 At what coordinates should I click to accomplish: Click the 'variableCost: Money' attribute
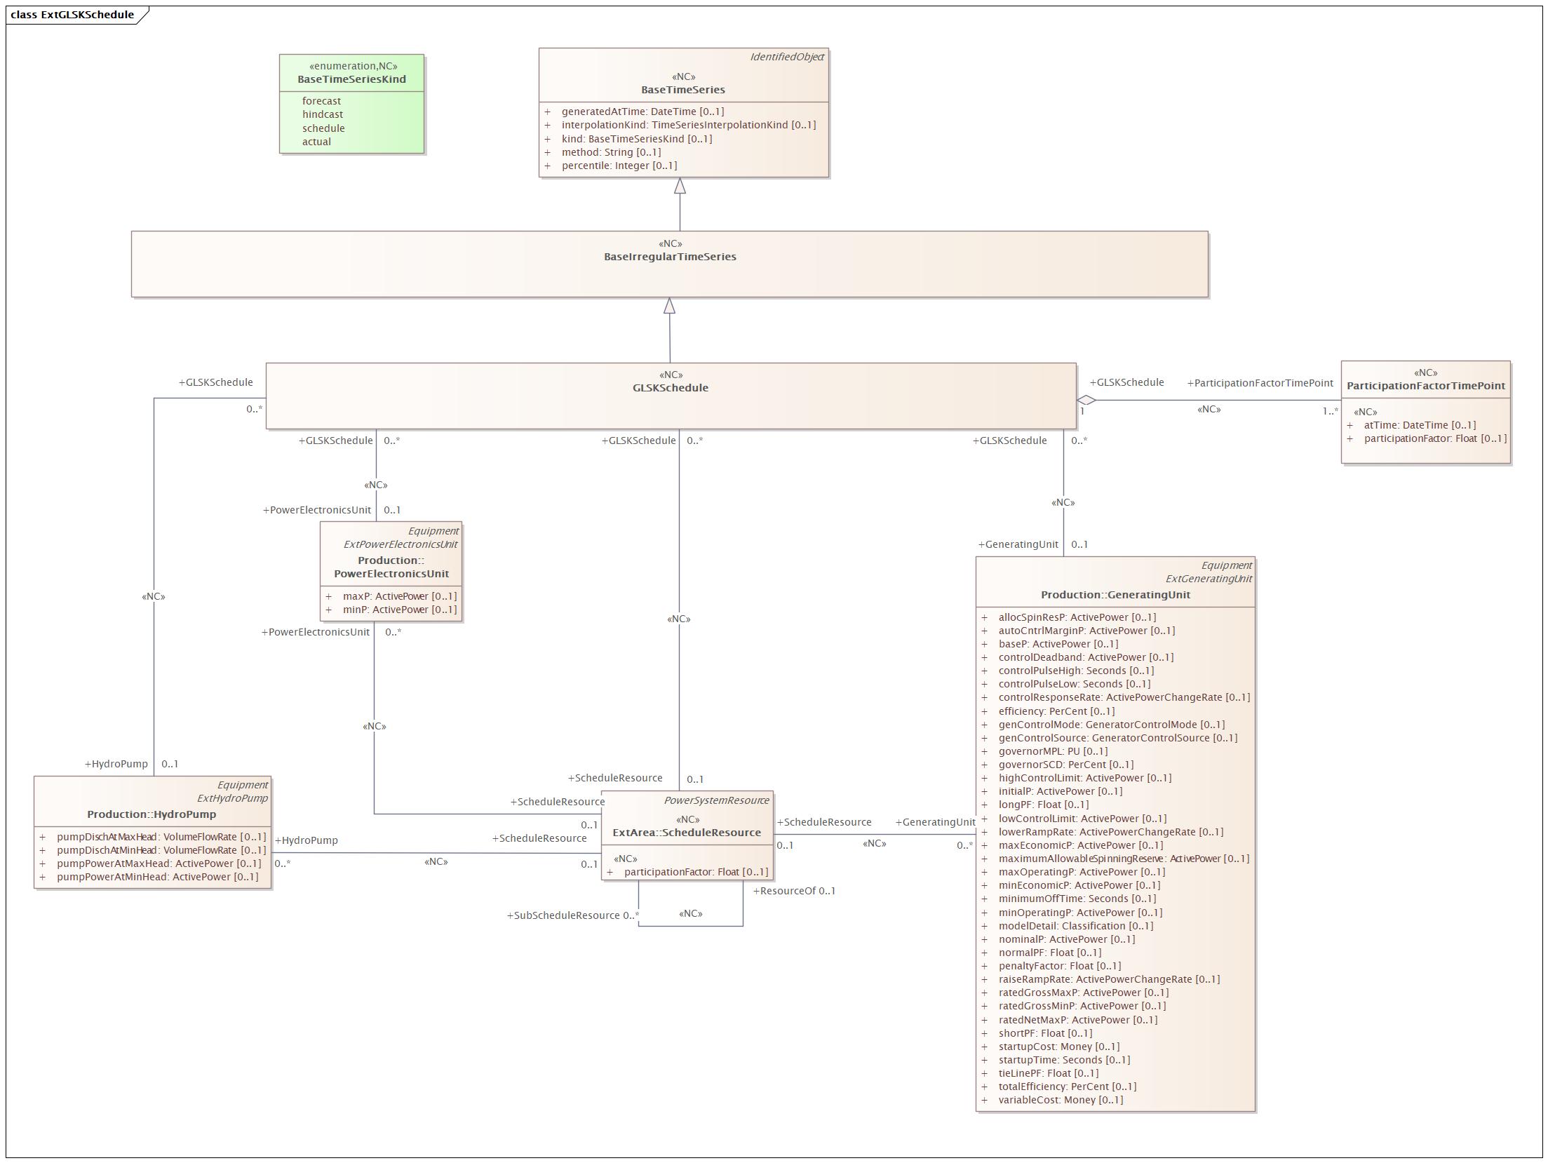1061,1100
